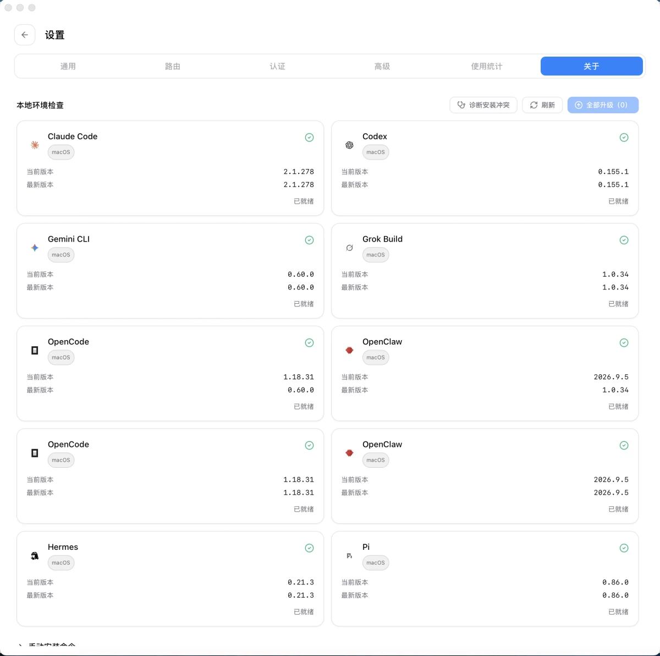
Task: Click macOS badge on Pi card
Action: point(376,563)
